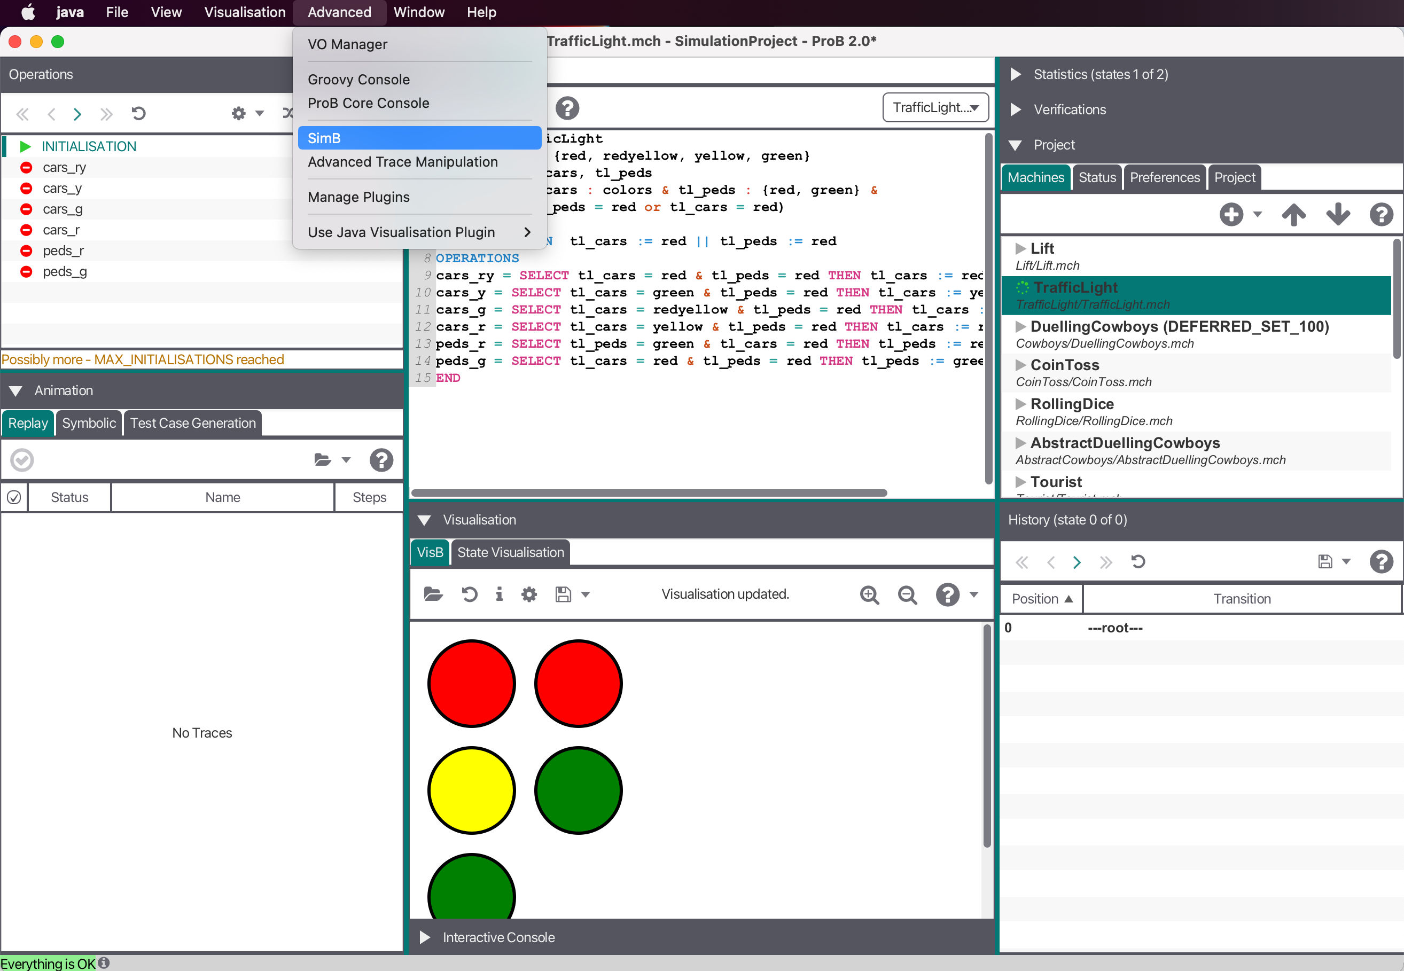Switch to the State Visualisation tab
The height and width of the screenshot is (971, 1404).
click(510, 552)
